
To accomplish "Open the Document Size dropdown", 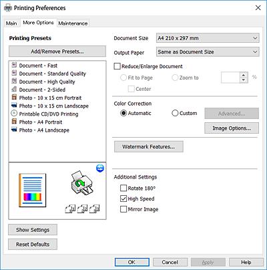I will point(208,38).
